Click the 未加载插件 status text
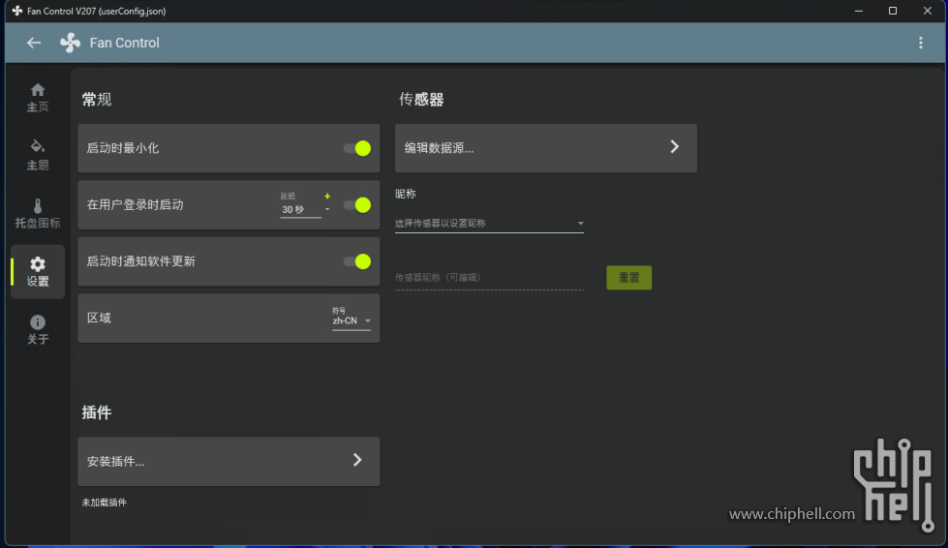 (105, 502)
